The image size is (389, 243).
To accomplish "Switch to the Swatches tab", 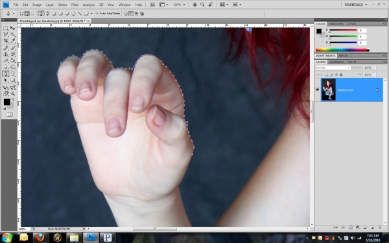I will pyautogui.click(x=336, y=24).
